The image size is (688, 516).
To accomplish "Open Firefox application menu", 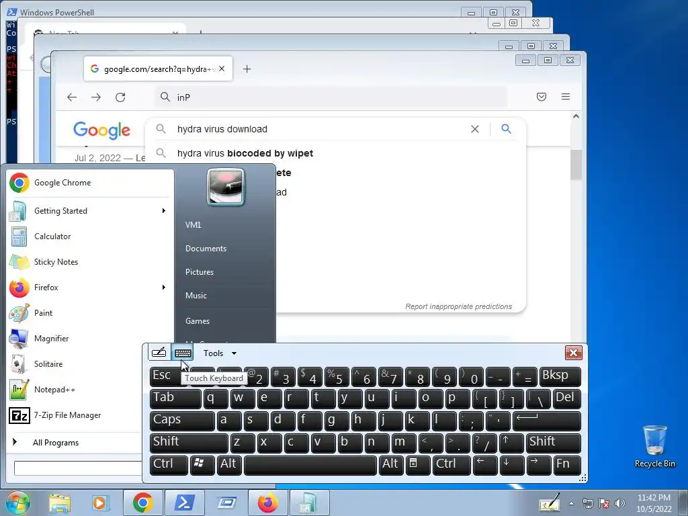I will 566,97.
